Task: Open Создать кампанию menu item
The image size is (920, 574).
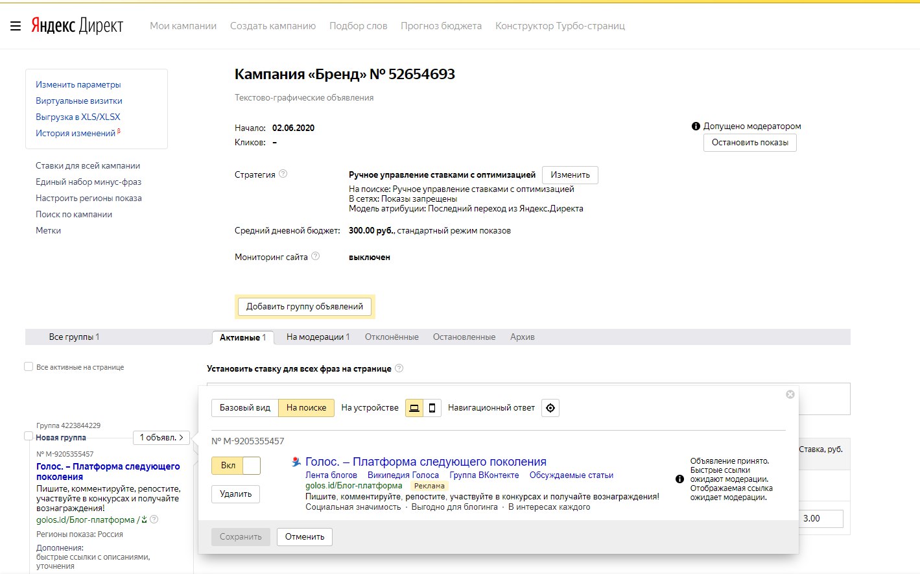Action: [273, 26]
